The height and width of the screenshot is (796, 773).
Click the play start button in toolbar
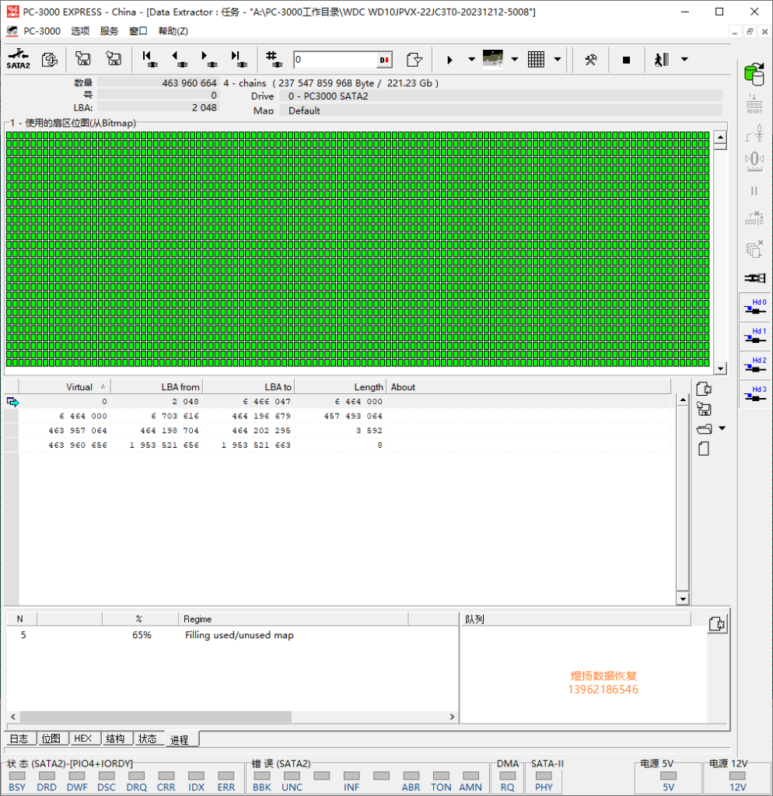click(x=449, y=60)
